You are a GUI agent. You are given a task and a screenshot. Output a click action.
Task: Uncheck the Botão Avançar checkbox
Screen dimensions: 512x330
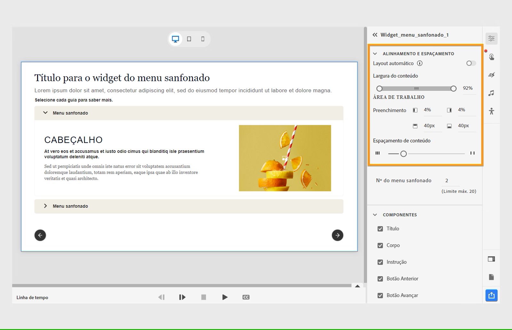(x=380, y=295)
